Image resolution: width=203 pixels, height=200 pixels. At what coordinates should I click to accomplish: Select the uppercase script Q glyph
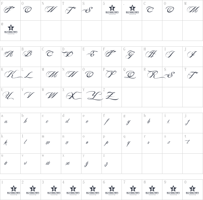[131, 75]
